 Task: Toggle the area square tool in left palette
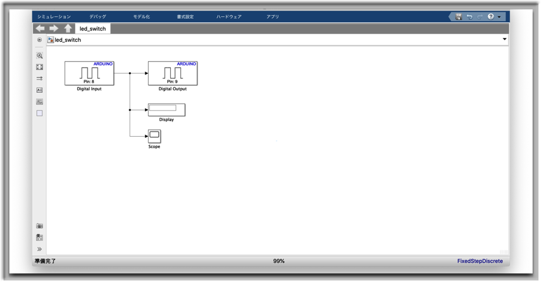pyautogui.click(x=39, y=113)
